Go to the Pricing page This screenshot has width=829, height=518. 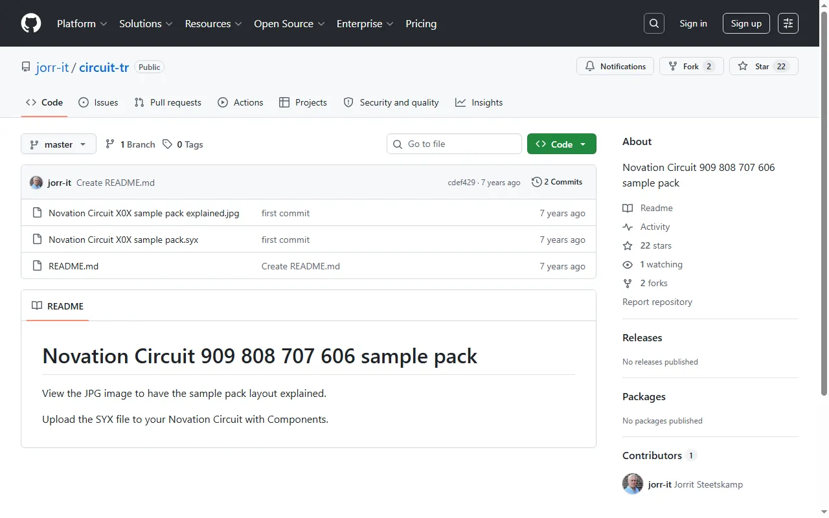tap(421, 23)
